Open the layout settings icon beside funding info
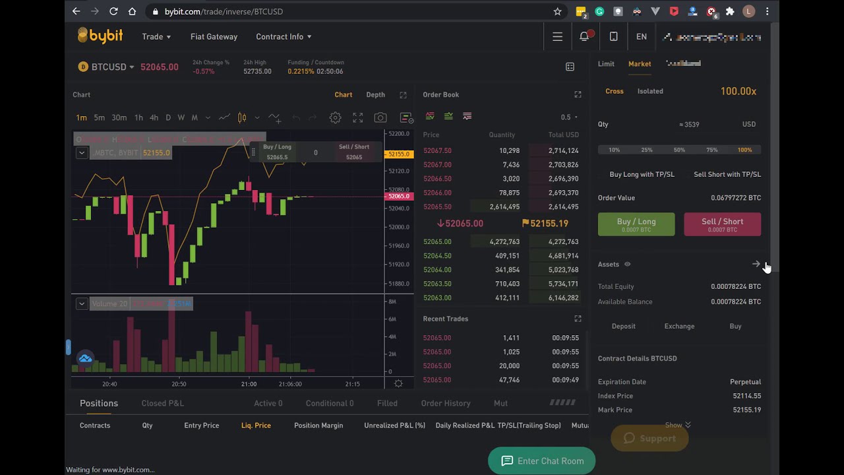Image resolution: width=844 pixels, height=475 pixels. pyautogui.click(x=570, y=67)
